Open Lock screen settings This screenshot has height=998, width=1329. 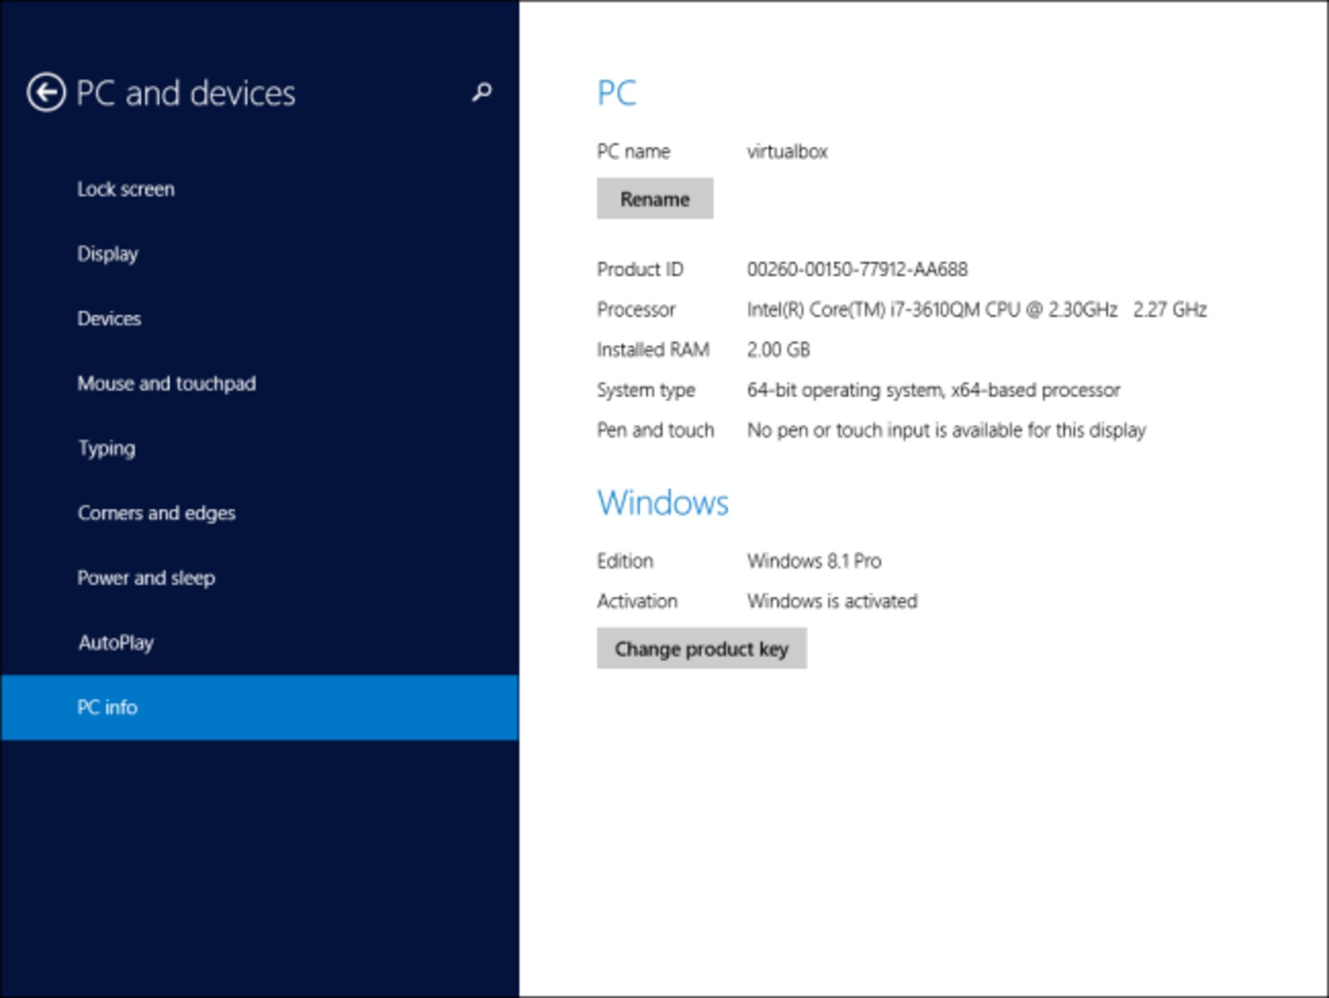point(125,189)
